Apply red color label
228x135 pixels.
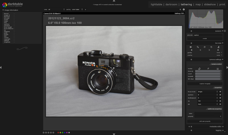pos(58,132)
